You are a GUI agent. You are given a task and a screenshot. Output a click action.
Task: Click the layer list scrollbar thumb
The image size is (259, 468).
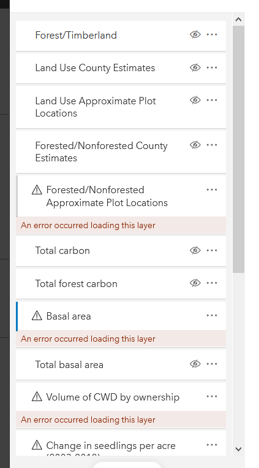[238, 149]
